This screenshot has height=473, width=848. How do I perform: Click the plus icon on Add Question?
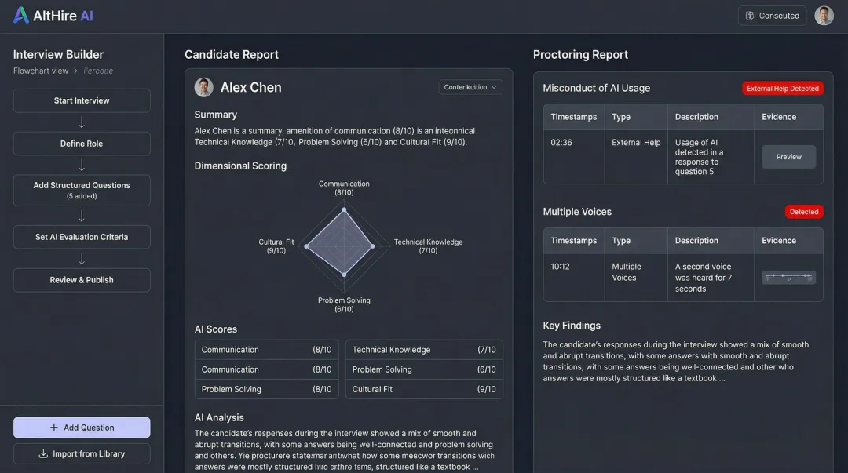53,427
